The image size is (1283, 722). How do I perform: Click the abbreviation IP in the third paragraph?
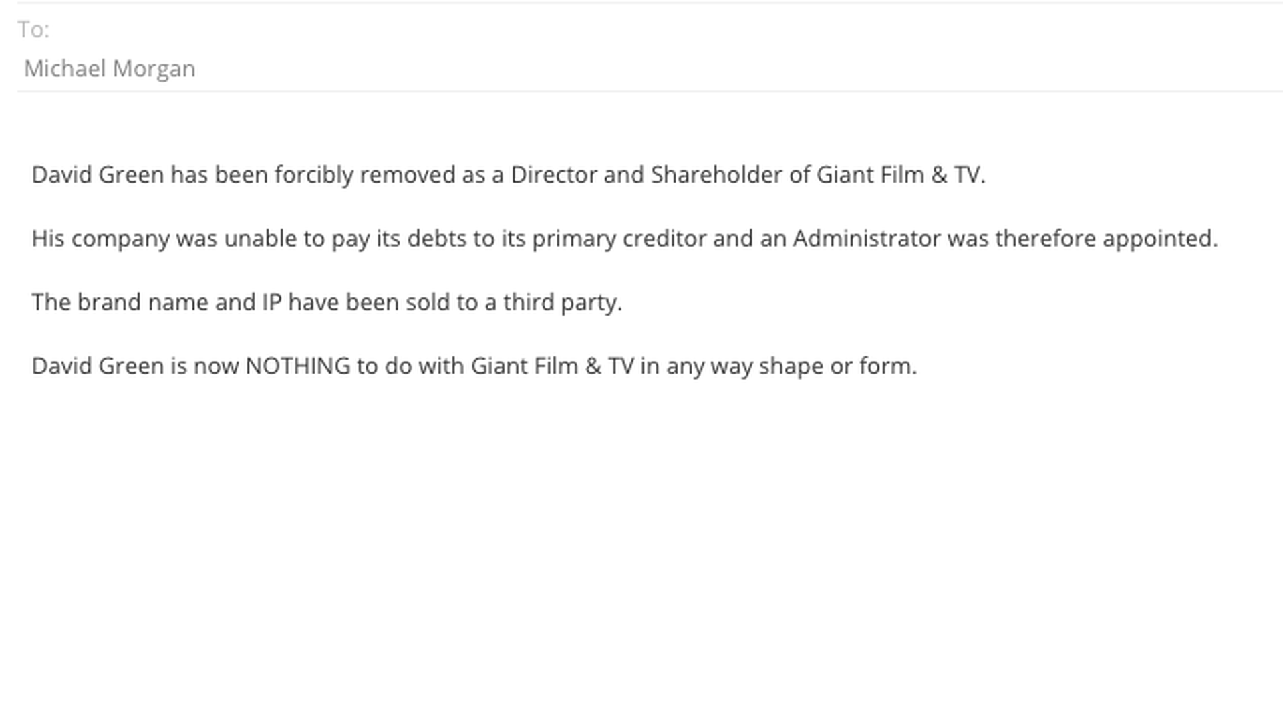[x=272, y=302]
